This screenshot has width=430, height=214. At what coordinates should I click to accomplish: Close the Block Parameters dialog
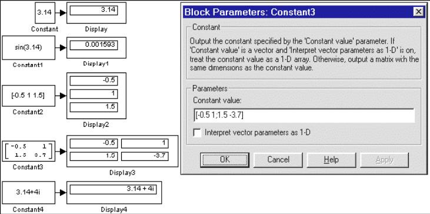point(418,12)
